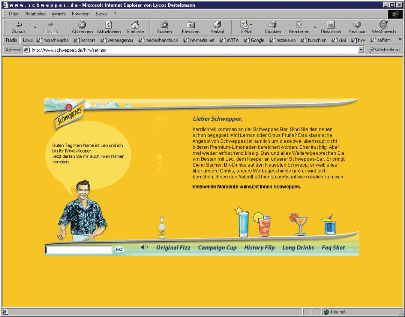Stop loading with Abbrechen
Image resolution: width=405 pixels, height=317 pixels.
point(82,27)
